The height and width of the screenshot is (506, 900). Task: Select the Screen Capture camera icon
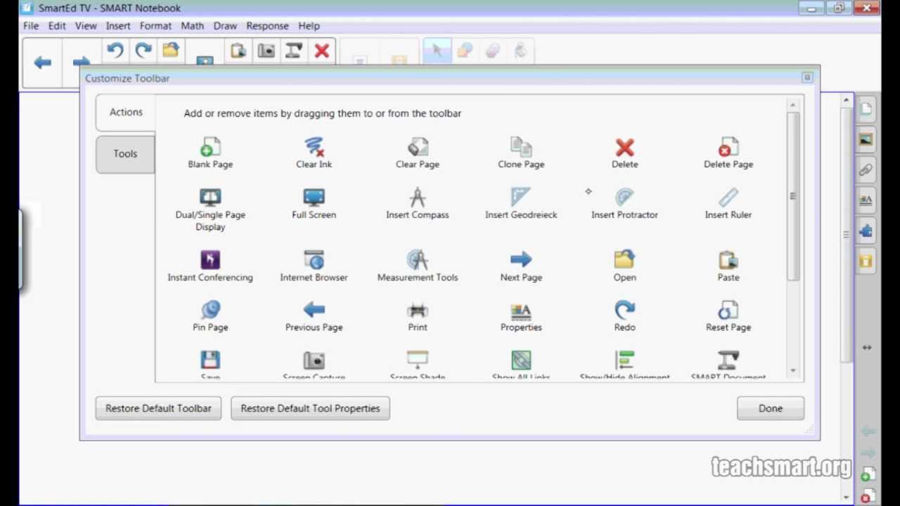(x=314, y=360)
